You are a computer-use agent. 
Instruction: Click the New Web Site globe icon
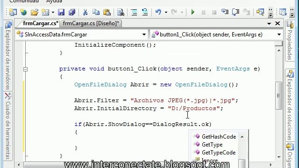23,12
